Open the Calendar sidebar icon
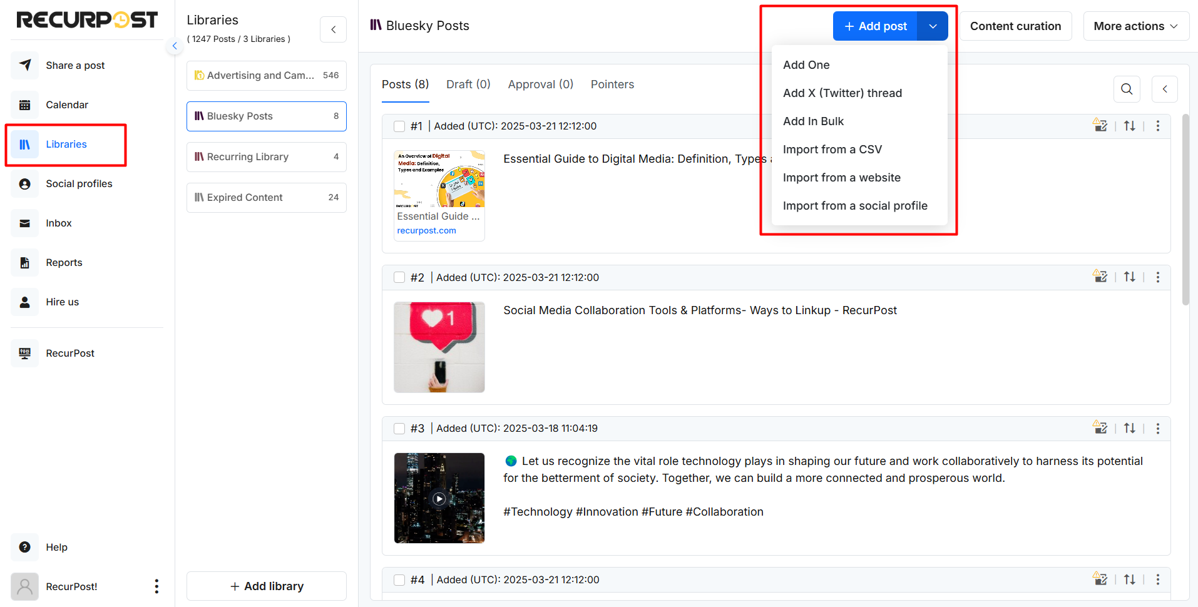This screenshot has width=1198, height=607. coord(25,105)
